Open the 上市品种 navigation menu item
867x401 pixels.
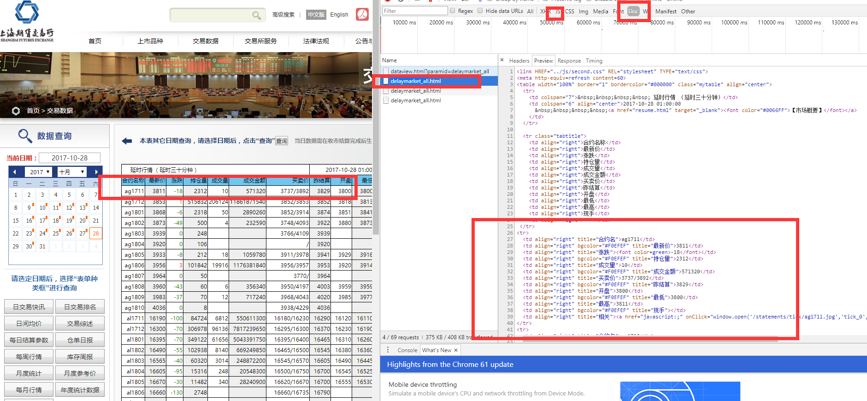point(150,41)
